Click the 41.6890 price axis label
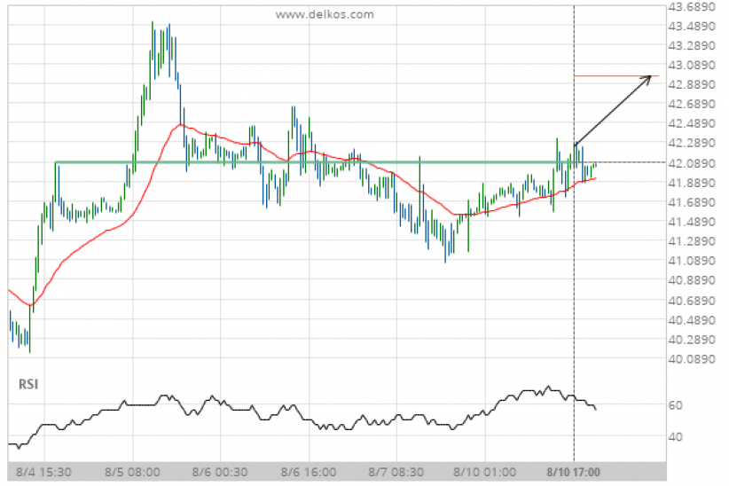The width and height of the screenshot is (729, 486). pyautogui.click(x=692, y=203)
